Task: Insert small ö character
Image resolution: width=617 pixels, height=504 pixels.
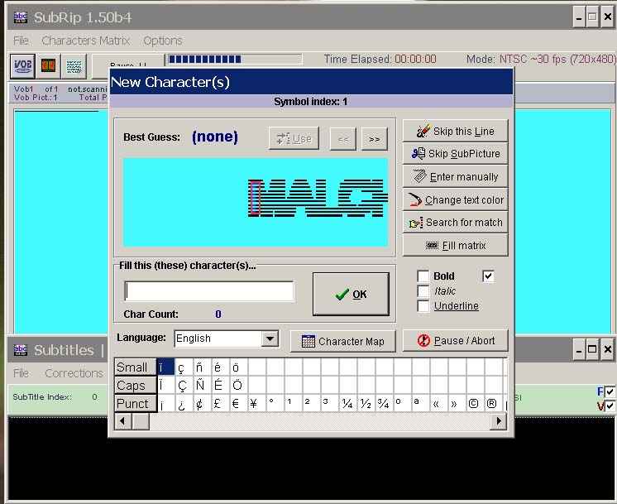Action: pyautogui.click(x=238, y=367)
